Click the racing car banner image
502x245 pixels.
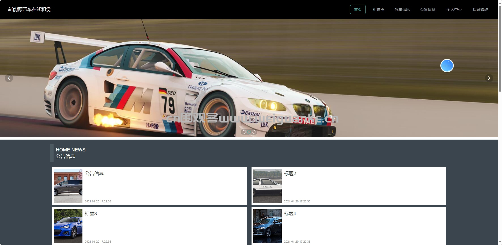[x=249, y=78]
